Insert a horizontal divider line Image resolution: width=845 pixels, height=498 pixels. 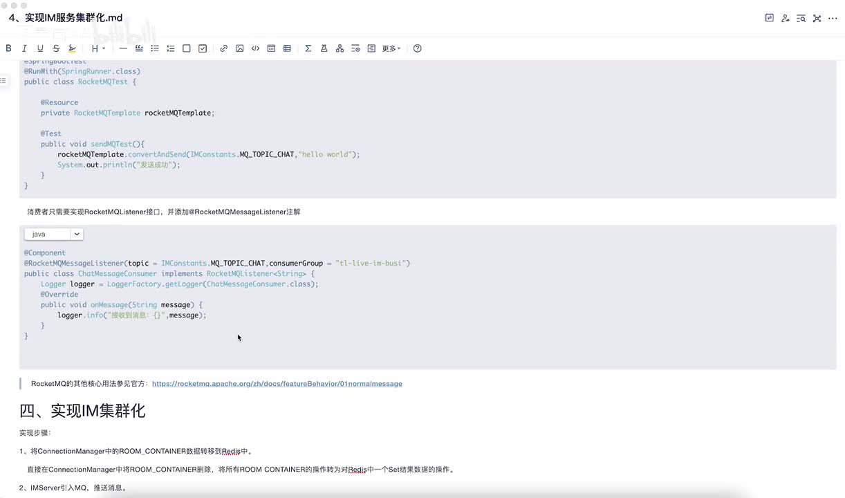(123, 48)
